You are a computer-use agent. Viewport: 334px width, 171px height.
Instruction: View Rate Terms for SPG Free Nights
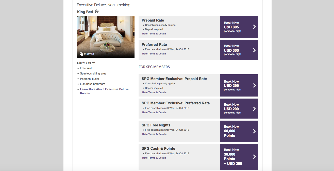point(154,134)
